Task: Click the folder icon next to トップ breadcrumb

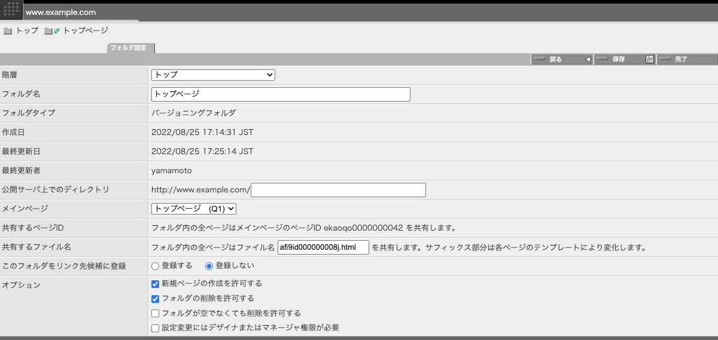Action: pyautogui.click(x=8, y=31)
